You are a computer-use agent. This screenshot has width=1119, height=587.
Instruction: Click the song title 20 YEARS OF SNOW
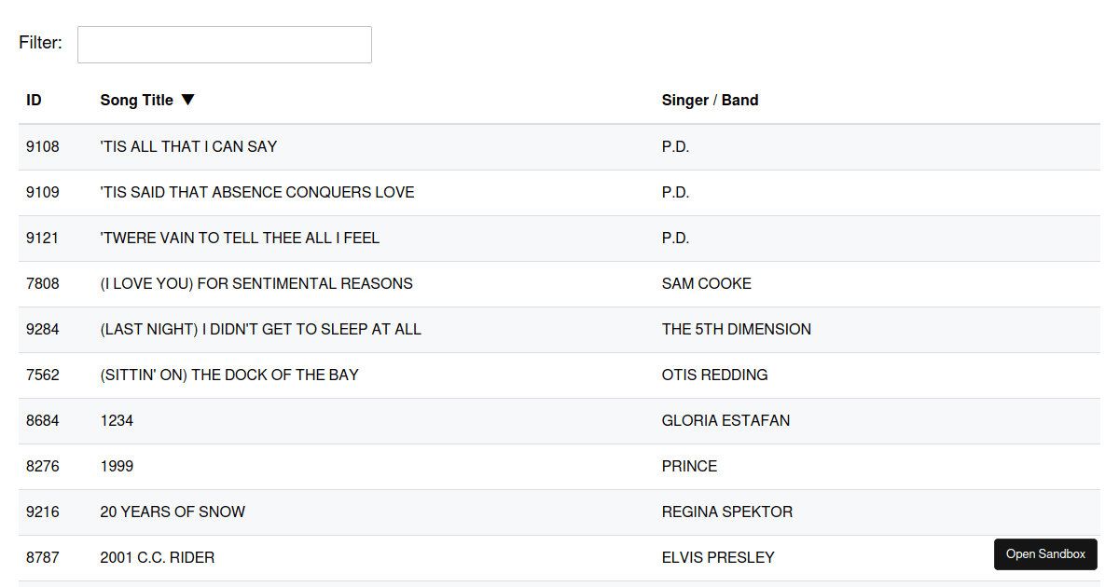click(x=173, y=512)
